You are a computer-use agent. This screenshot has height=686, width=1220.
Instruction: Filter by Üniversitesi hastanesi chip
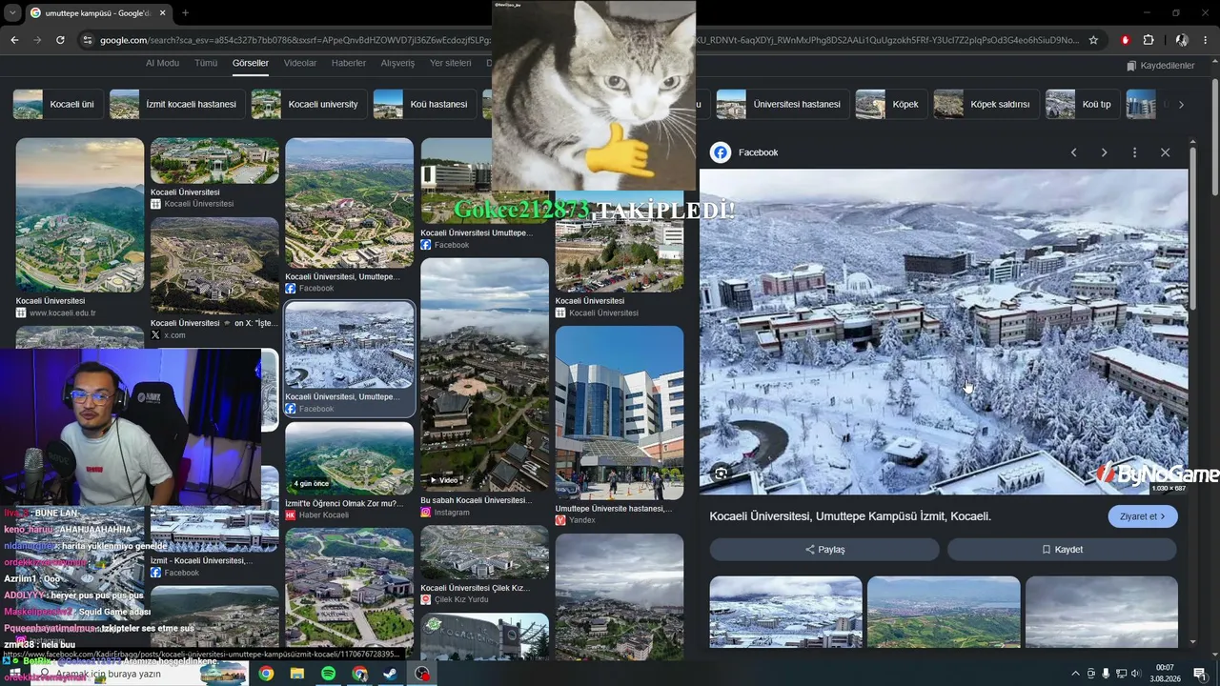[x=783, y=104]
